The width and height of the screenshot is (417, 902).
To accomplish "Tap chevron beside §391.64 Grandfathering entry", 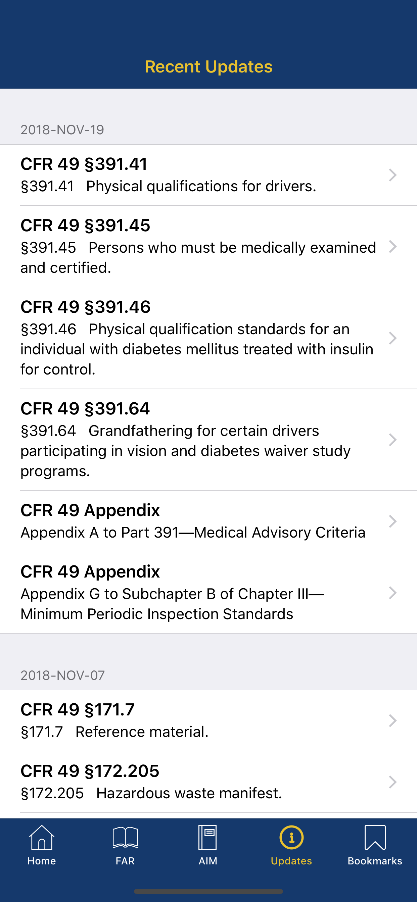I will click(x=393, y=440).
